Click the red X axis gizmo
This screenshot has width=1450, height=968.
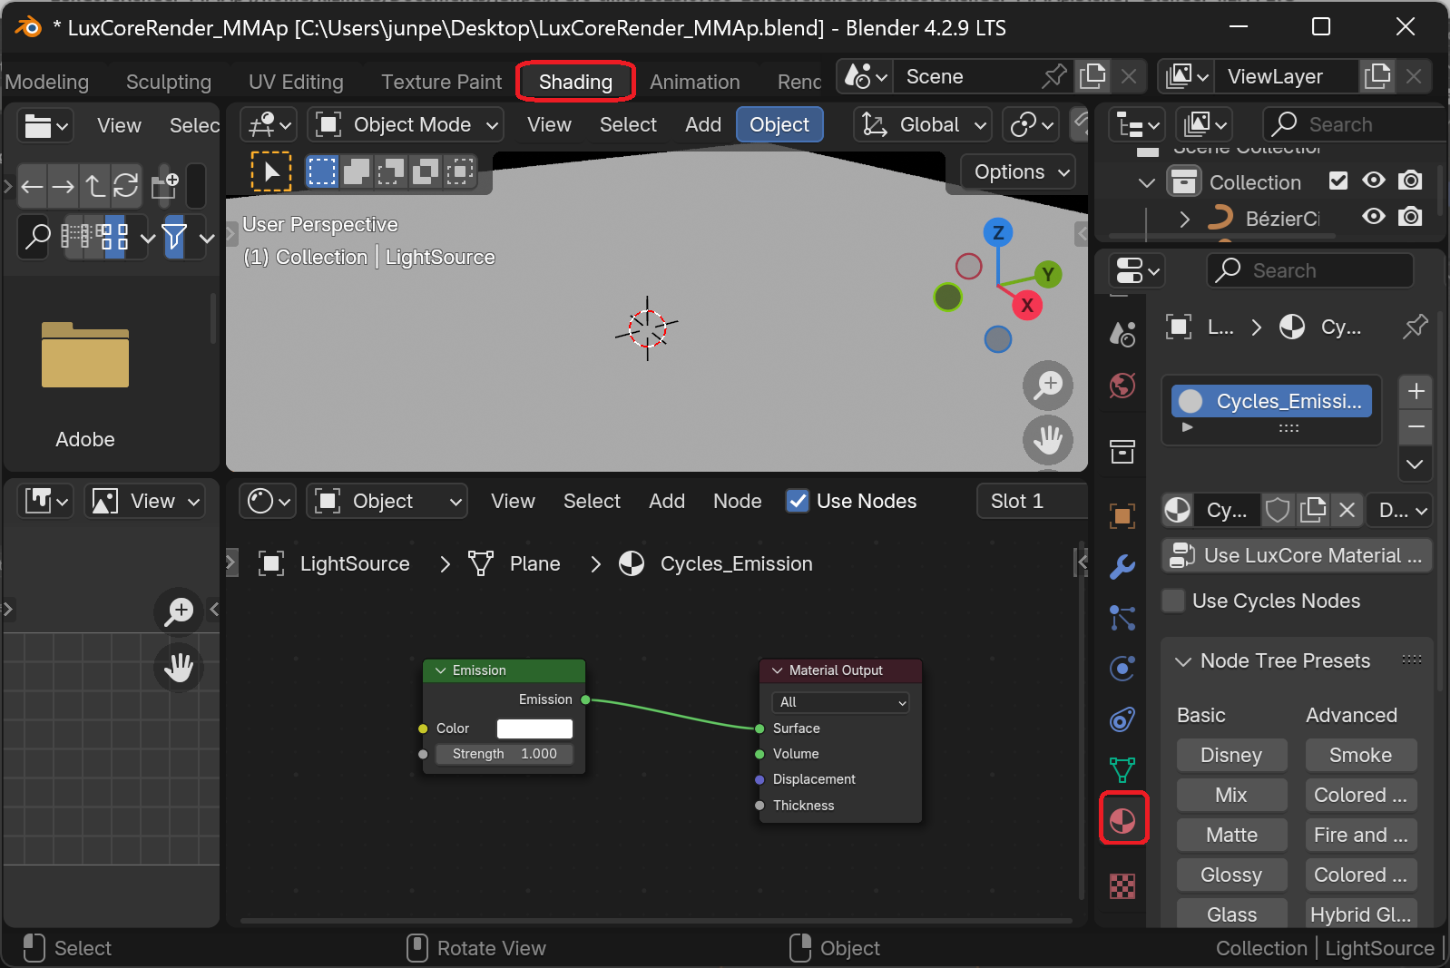tap(1027, 306)
